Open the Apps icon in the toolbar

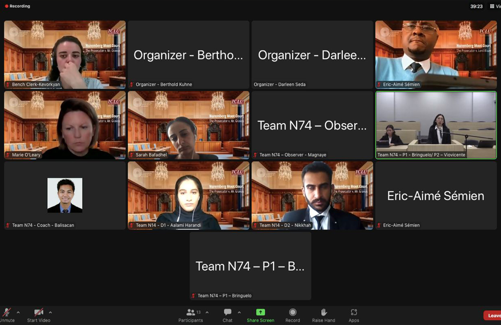(354, 312)
